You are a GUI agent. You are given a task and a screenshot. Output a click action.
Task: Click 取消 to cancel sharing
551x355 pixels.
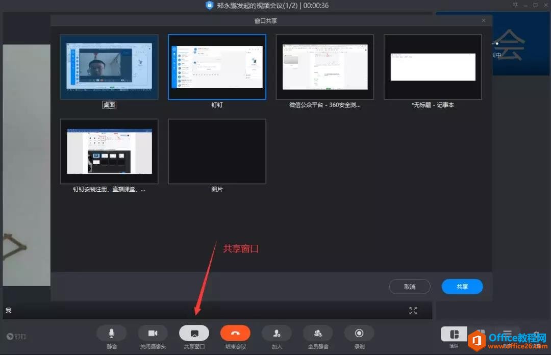pos(410,287)
